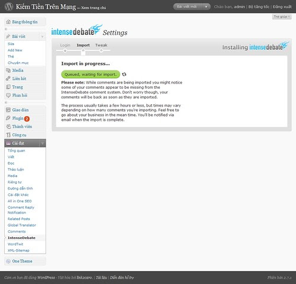This screenshot has height=284, width=296.
Task: Click the separator arrow above Giao diện
Action: tap(6, 102)
